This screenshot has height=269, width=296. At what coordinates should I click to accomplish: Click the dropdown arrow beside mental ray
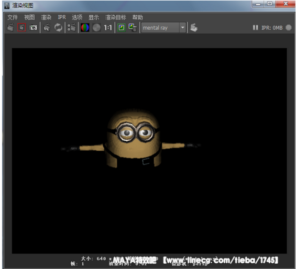click(x=182, y=28)
